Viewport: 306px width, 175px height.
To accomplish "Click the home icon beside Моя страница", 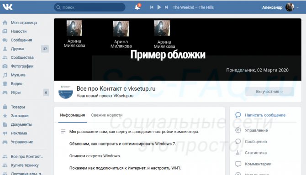I will [5, 23].
